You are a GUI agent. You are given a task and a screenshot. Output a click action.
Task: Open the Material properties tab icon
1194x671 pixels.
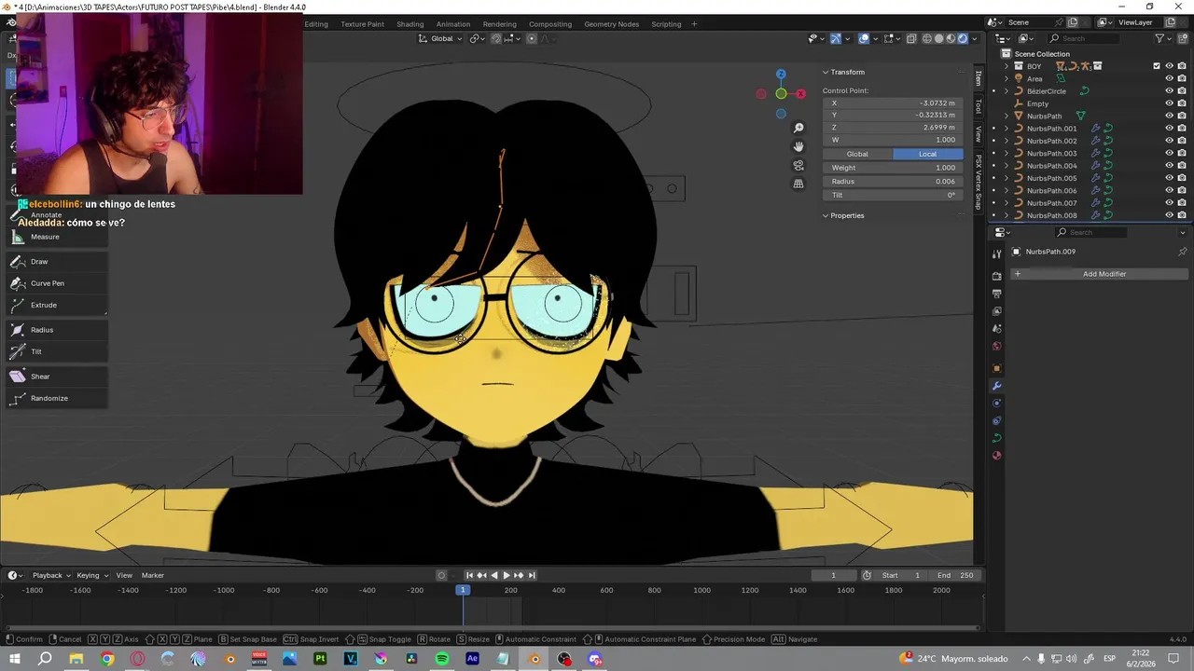coord(996,456)
